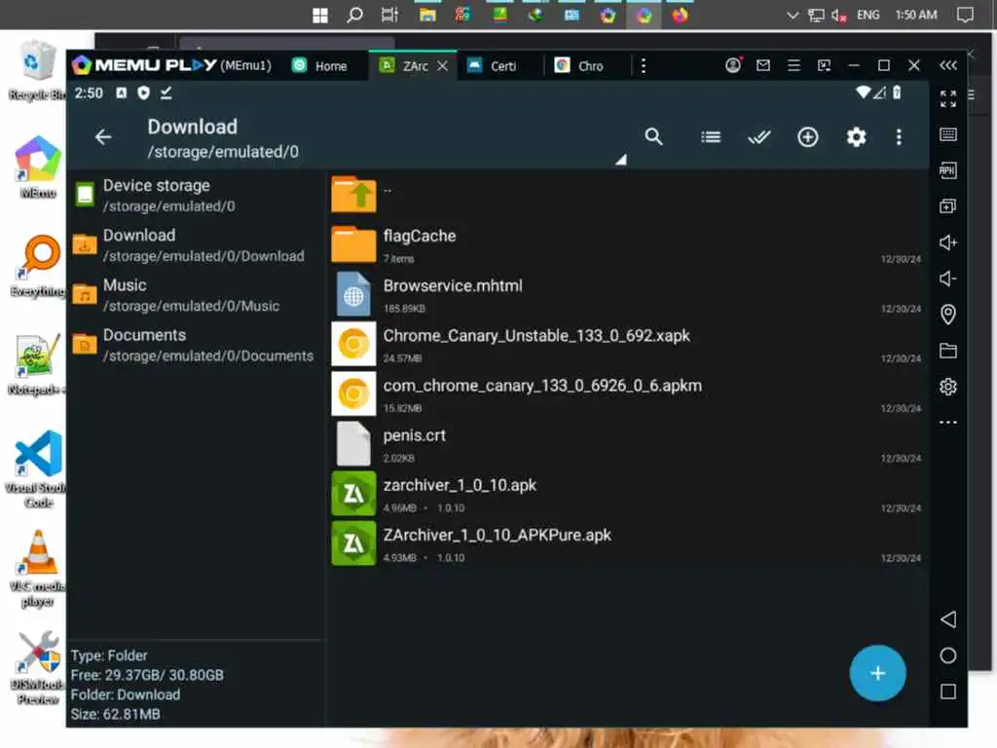This screenshot has height=748, width=997.
Task: Decrease volume in MEmu sidebar
Action: click(x=947, y=278)
